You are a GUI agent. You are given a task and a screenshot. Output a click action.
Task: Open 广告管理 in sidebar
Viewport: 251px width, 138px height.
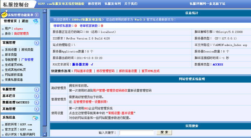click(27, 60)
